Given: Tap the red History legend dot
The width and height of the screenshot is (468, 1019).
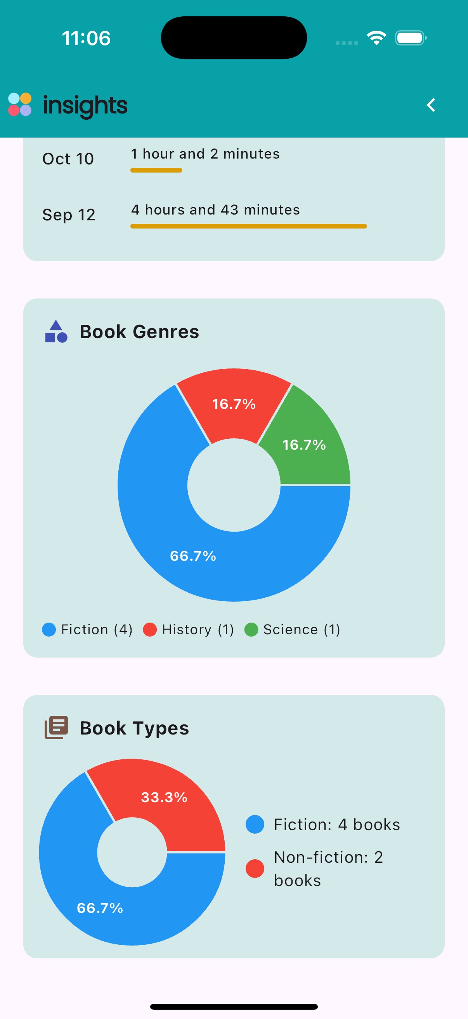Looking at the screenshot, I should tap(150, 629).
